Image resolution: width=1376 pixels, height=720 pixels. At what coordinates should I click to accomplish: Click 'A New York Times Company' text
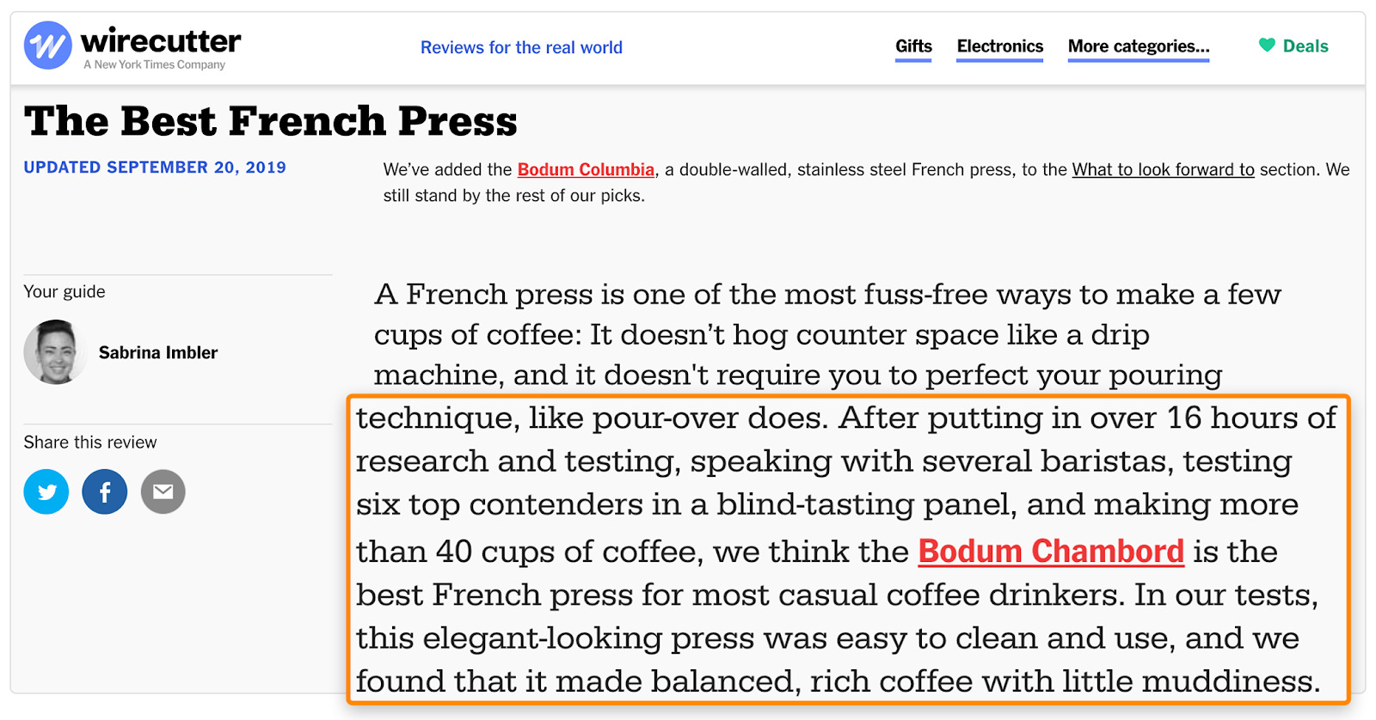(155, 64)
